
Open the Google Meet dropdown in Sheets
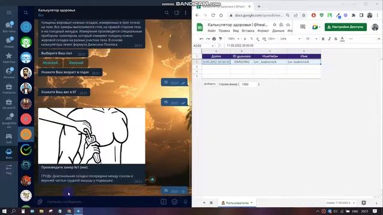pos(316,27)
